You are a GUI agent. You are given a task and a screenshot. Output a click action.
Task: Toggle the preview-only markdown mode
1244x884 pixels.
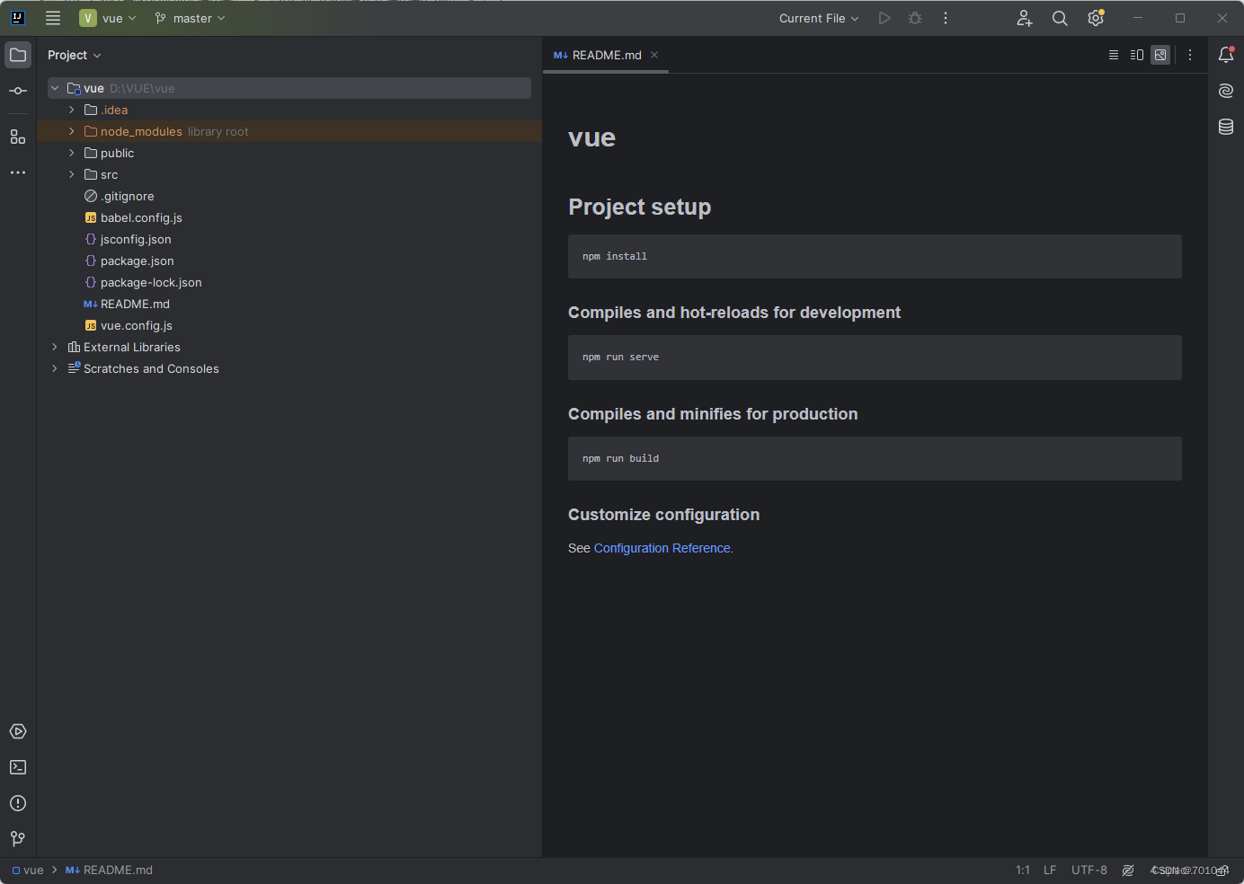coord(1160,55)
